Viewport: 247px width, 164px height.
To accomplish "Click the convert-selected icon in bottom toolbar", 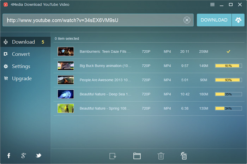I will click(x=113, y=156).
